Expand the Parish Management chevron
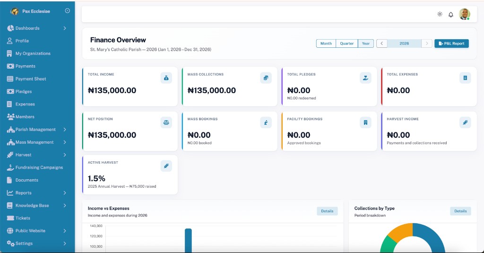The width and height of the screenshot is (484, 253). click(65, 130)
